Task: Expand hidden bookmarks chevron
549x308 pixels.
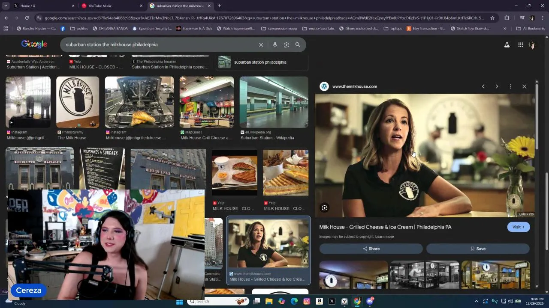Action: pos(504,29)
